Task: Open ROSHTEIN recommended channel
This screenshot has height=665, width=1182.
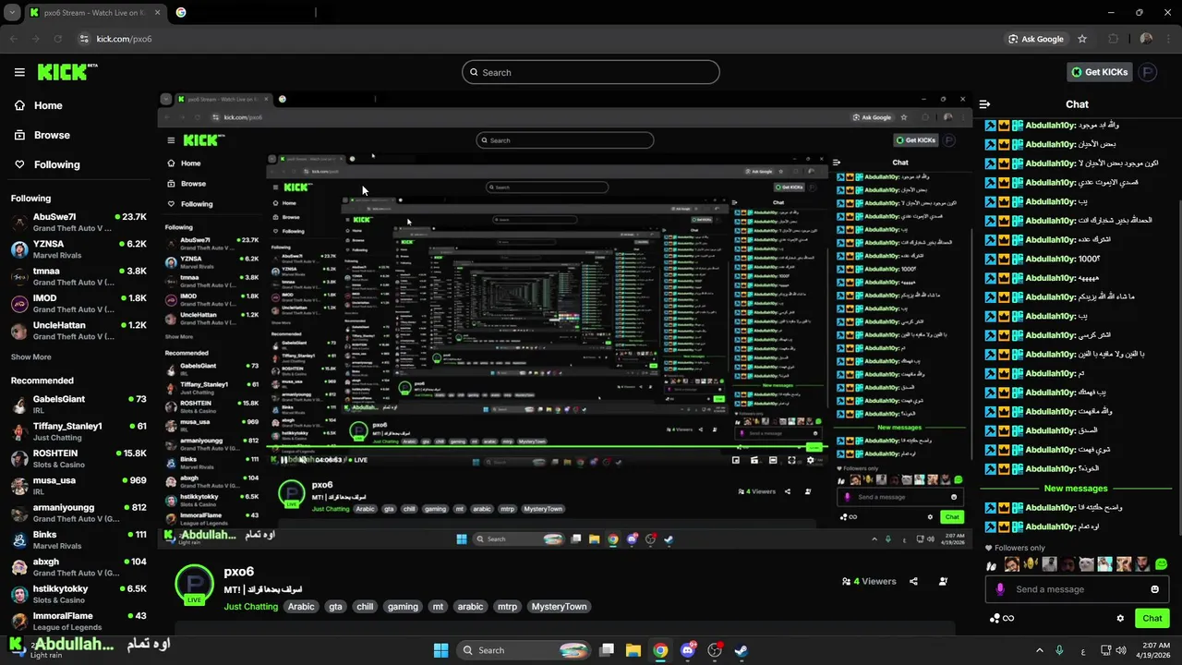Action: tap(78, 459)
